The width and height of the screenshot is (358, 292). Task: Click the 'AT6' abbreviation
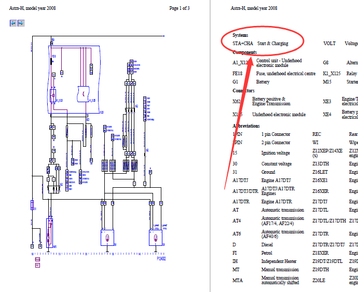click(237, 234)
